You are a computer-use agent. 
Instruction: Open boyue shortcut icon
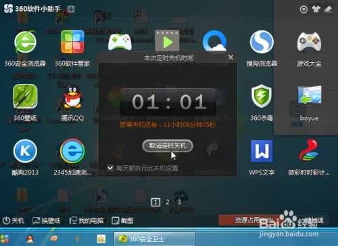click(x=310, y=95)
